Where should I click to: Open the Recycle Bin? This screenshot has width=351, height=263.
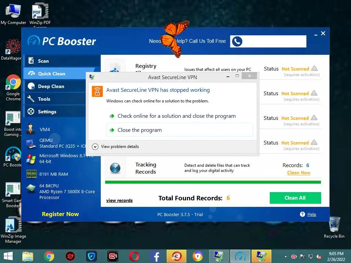[334, 228]
